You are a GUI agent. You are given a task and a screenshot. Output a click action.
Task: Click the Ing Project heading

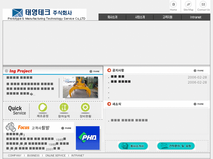(21, 71)
